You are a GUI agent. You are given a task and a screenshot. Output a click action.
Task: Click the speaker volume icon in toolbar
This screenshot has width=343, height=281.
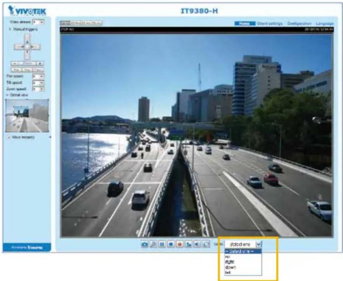[x=197, y=244]
